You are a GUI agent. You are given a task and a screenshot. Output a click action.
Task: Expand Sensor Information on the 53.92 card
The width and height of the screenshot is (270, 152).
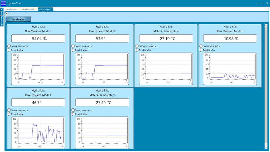coord(73,46)
